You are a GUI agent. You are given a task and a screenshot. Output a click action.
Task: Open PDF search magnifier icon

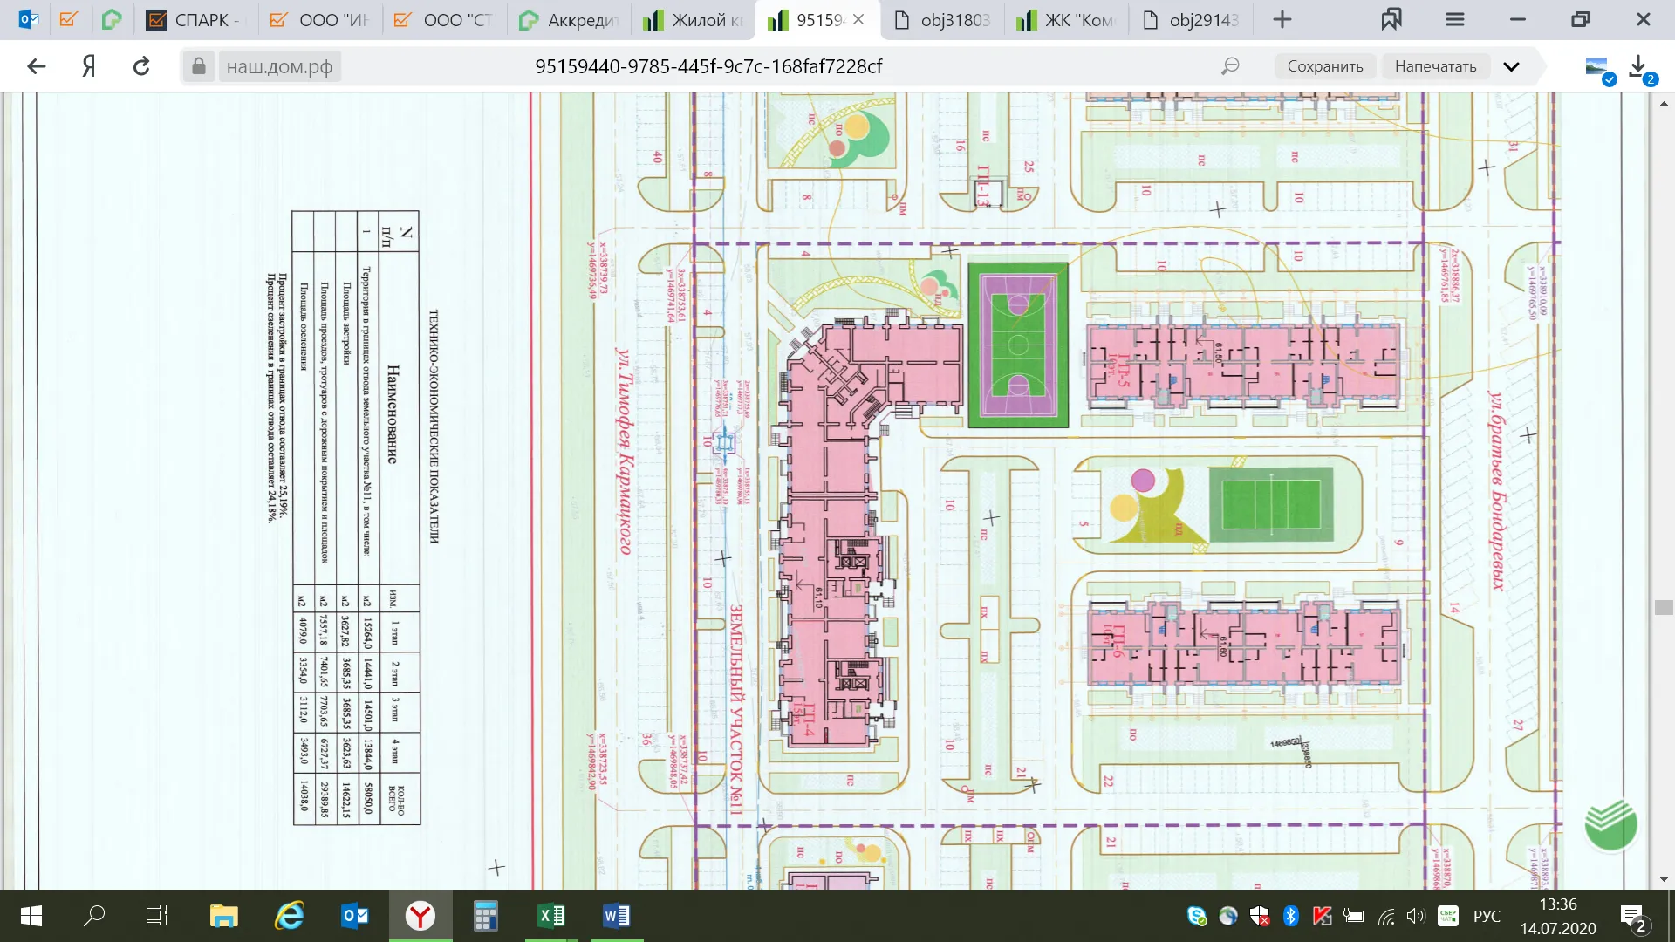(x=1230, y=66)
